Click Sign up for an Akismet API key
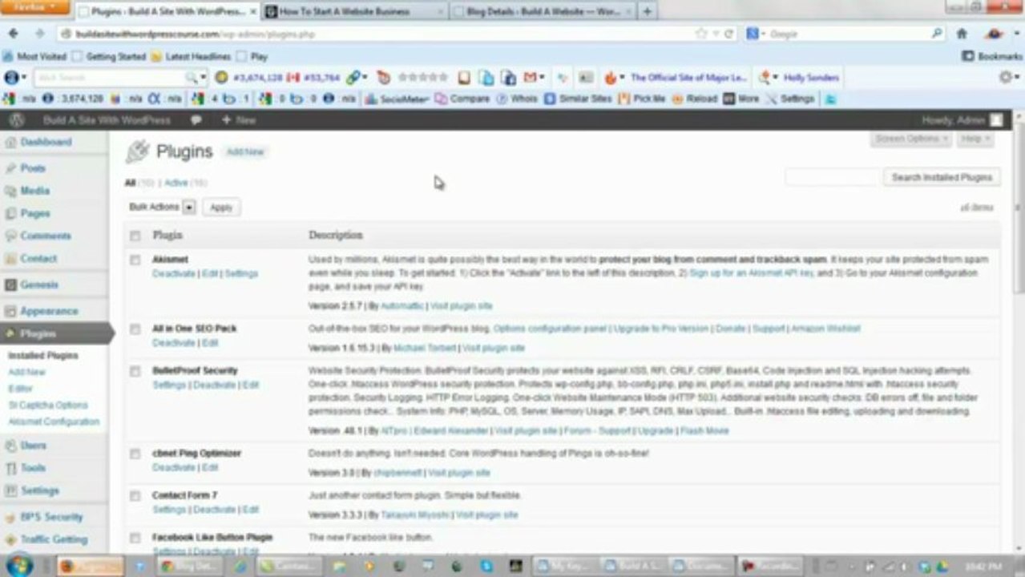The height and width of the screenshot is (577, 1025). [751, 273]
